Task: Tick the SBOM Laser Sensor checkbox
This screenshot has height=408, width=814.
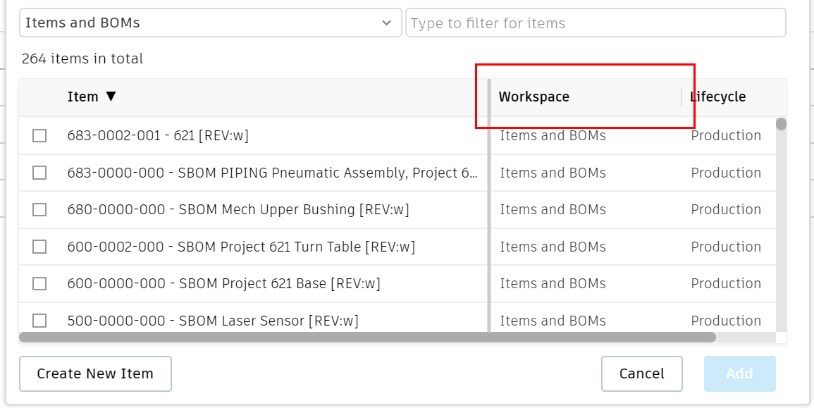Action: pyautogui.click(x=39, y=321)
